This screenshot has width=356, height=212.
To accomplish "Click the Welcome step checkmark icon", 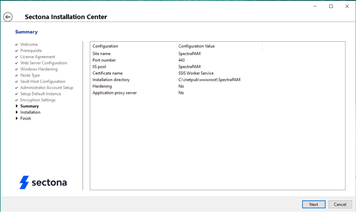I will 17,44.
